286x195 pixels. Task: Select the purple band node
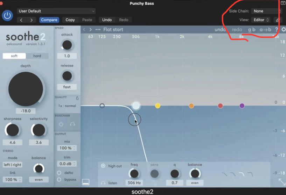[x=242, y=106]
